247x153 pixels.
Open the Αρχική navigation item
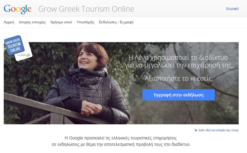coord(9,23)
